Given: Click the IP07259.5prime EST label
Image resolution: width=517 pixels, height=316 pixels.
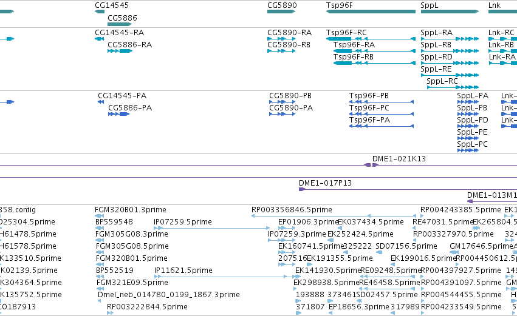Looking at the screenshot, I should [183, 222].
